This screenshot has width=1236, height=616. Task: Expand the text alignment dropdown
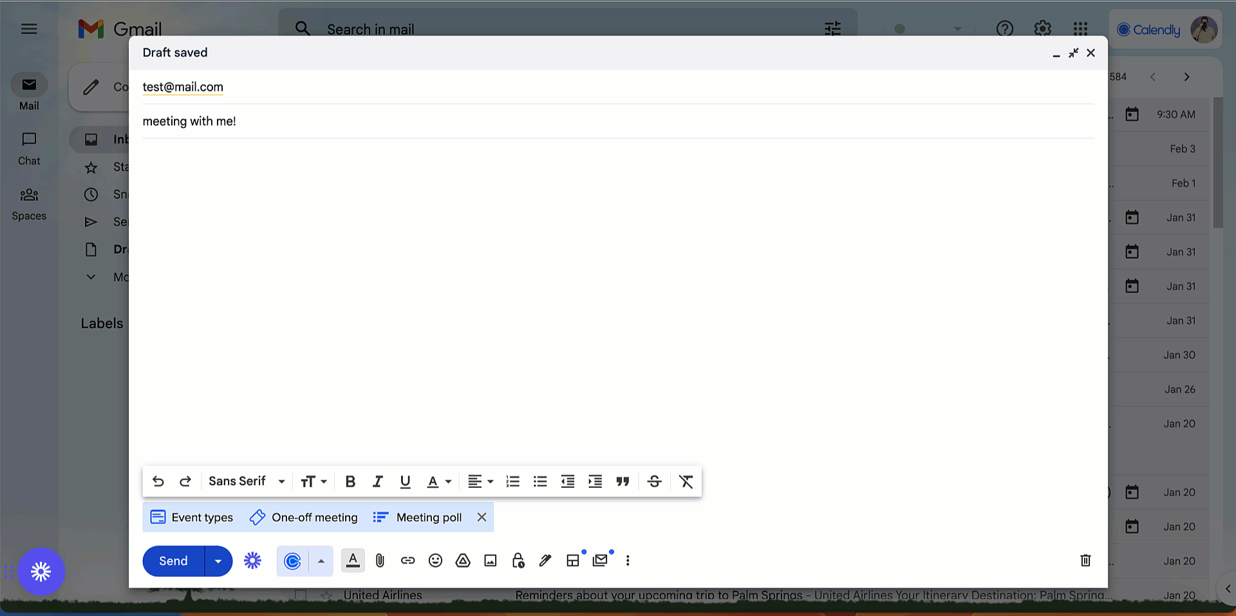click(x=480, y=481)
